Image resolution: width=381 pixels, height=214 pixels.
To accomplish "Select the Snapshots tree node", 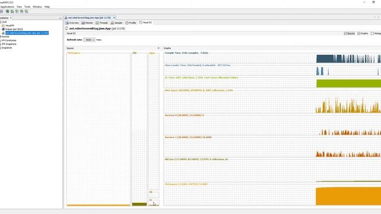I will pyautogui.click(x=7, y=48).
